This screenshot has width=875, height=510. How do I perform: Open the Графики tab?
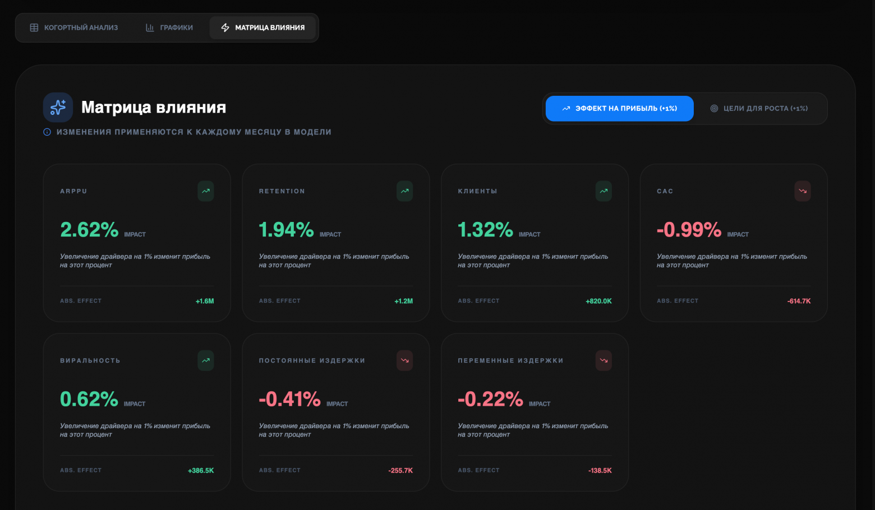[169, 27]
